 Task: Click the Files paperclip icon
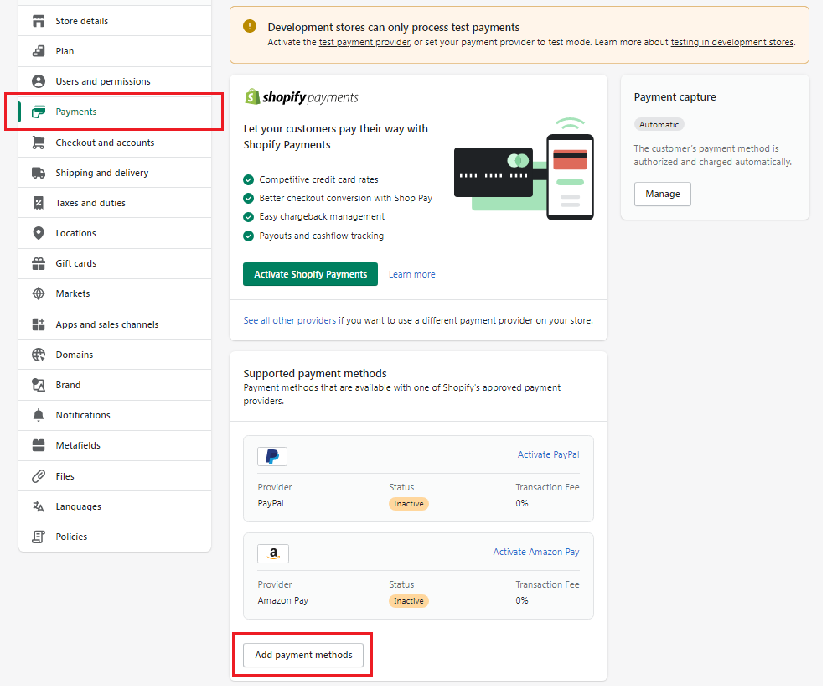[x=39, y=476]
